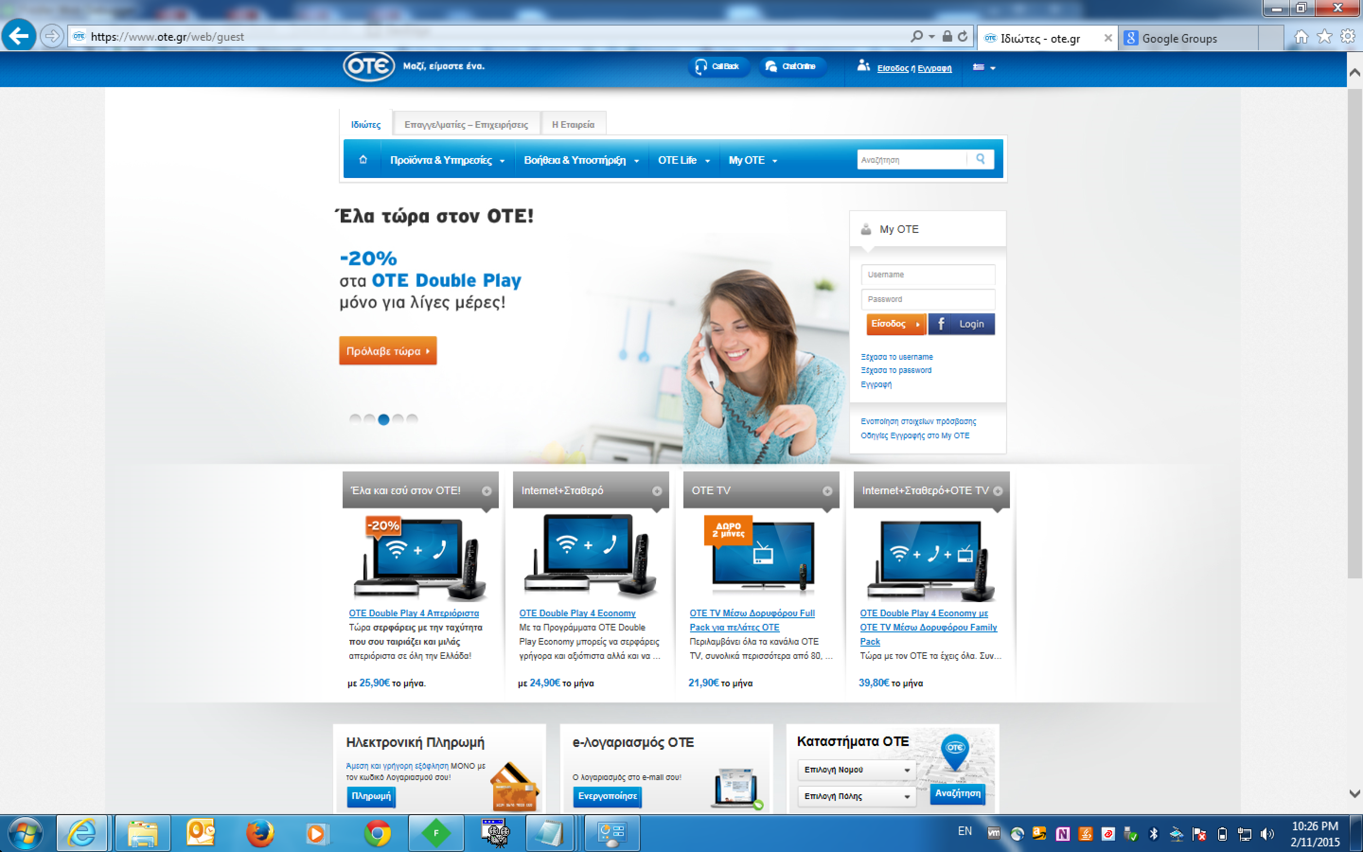Click the home icon in the blue navigation bar
The height and width of the screenshot is (852, 1363).
(363, 160)
